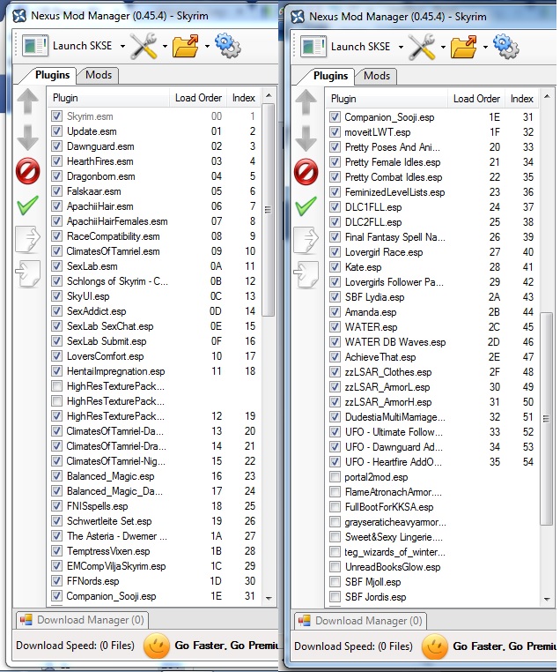This screenshot has width=560, height=672.
Task: Click the move-up arrow in left window
Action: pos(28,101)
